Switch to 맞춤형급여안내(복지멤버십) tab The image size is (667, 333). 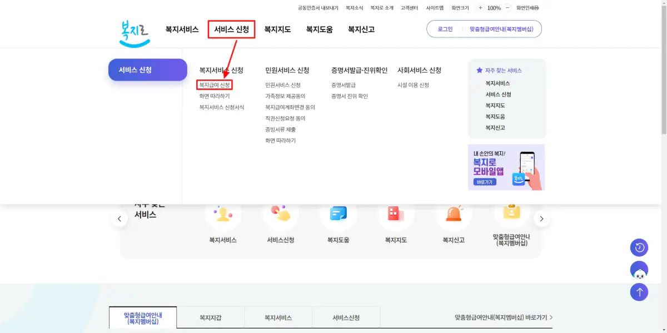[x=143, y=318]
